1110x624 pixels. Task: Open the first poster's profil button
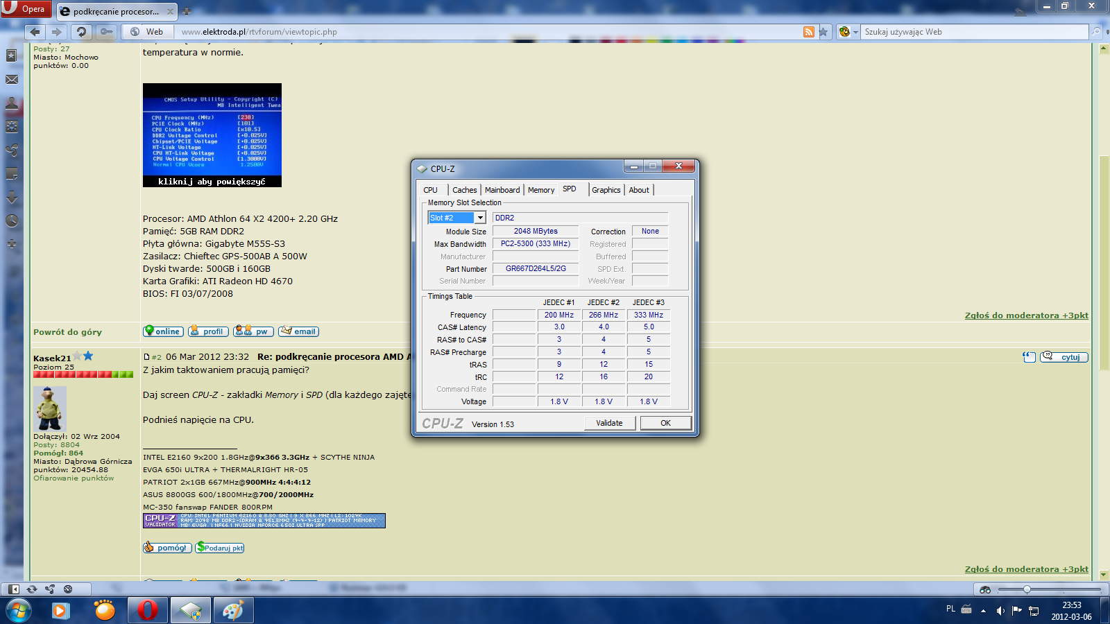(207, 331)
